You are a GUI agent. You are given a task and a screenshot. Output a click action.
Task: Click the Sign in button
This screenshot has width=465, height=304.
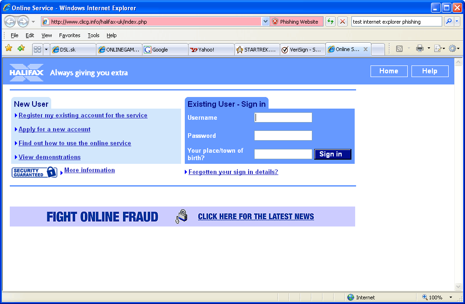tap(333, 154)
